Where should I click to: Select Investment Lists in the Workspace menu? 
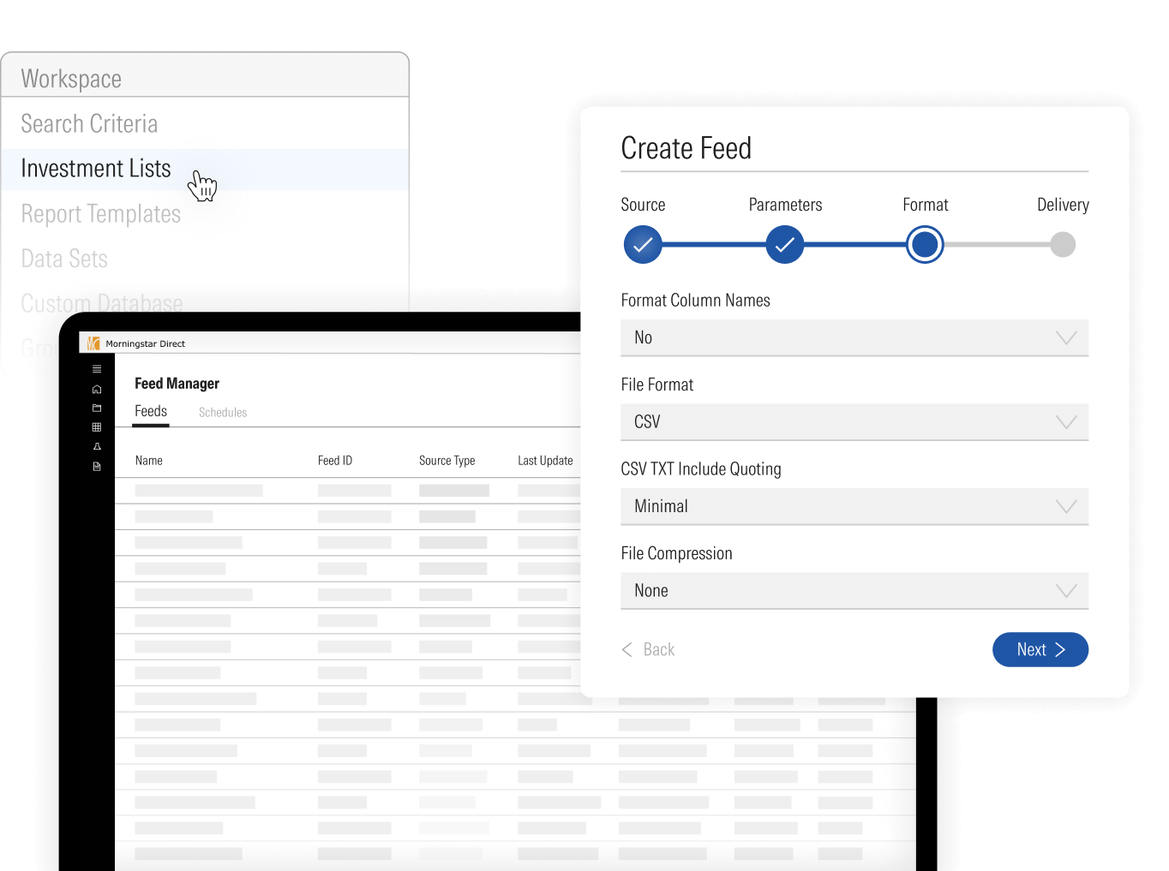tap(96, 169)
